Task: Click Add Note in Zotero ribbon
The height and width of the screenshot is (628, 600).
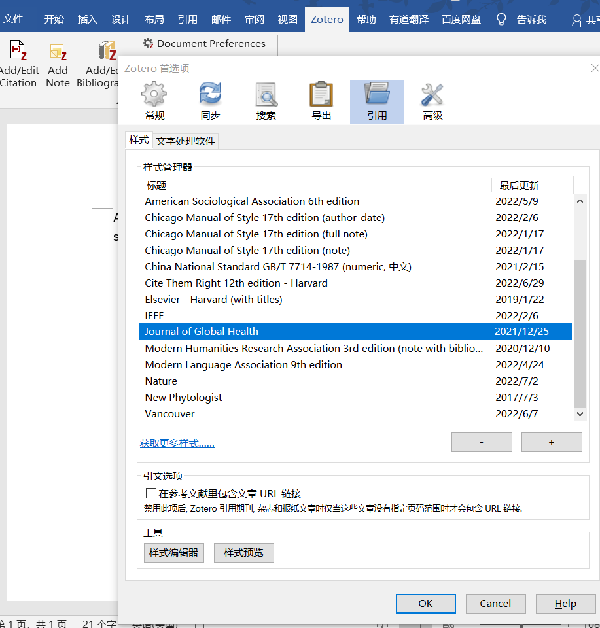Action: click(58, 64)
